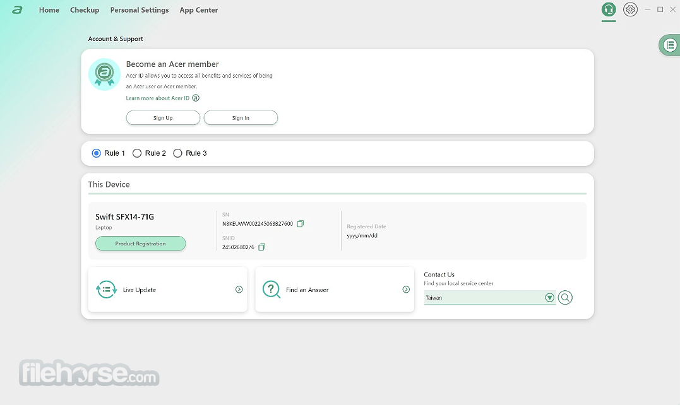The image size is (680, 405).
Task: Click the Taiwan country field
Action: 489,298
